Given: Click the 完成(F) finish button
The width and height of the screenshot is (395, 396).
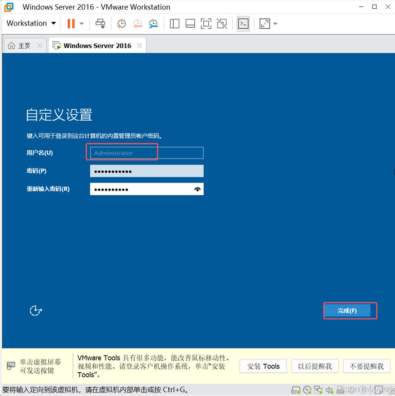Looking at the screenshot, I should (347, 310).
